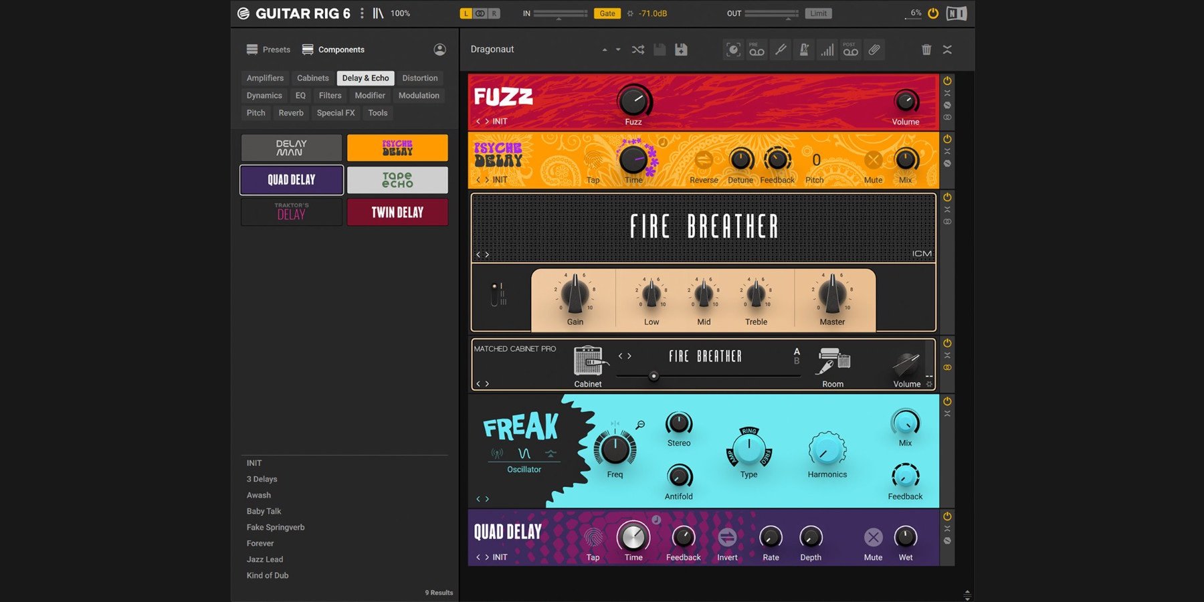Click the shuffle preset icon
Screen dimensions: 1204x602
(x=637, y=49)
